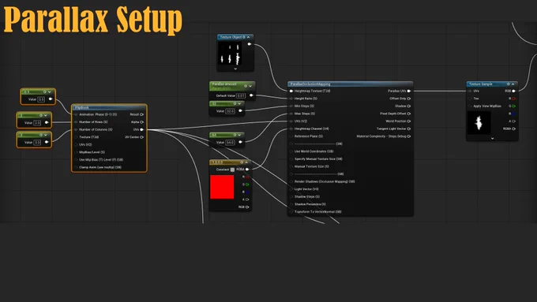537x302 pixels.
Task: Click the Texture Sample UVs input pin
Action: (470, 91)
